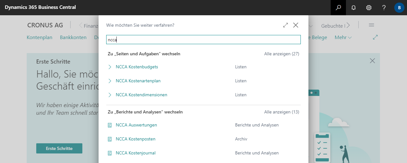Image resolution: width=407 pixels, height=163 pixels.
Task: Click the report icon before NCCA Kostenposten
Action: tap(110, 139)
